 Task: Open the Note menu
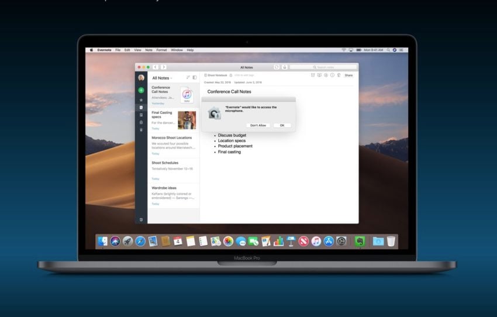[149, 50]
